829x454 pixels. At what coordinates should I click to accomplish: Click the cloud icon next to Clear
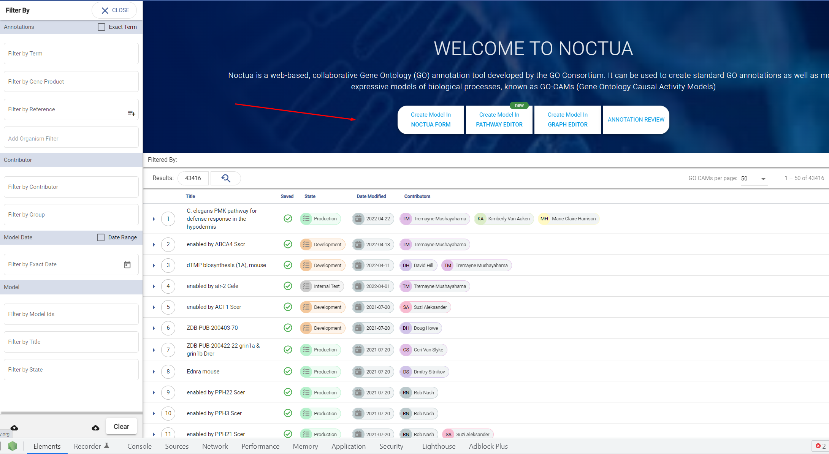click(x=95, y=428)
